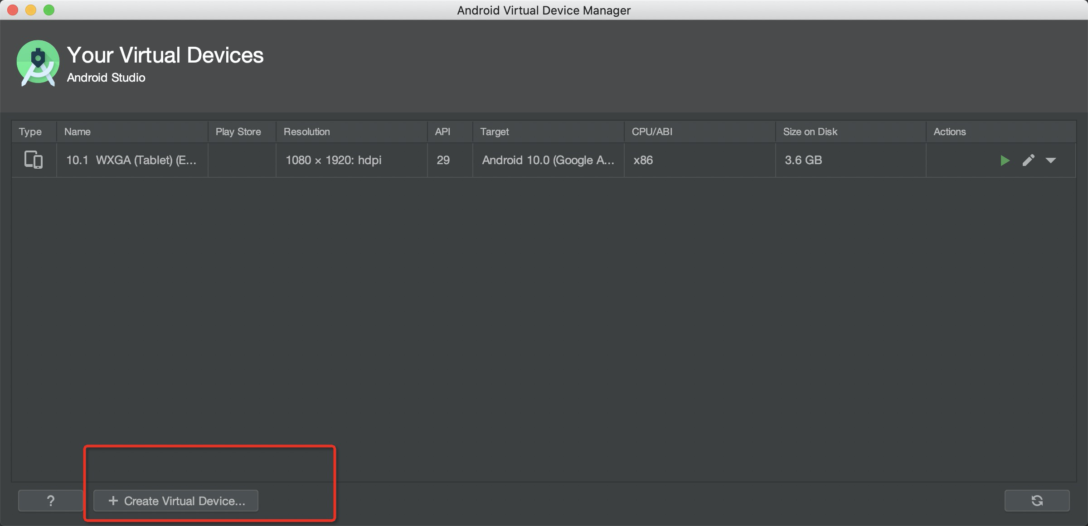Sort by the CPU/ABI column header

point(700,131)
